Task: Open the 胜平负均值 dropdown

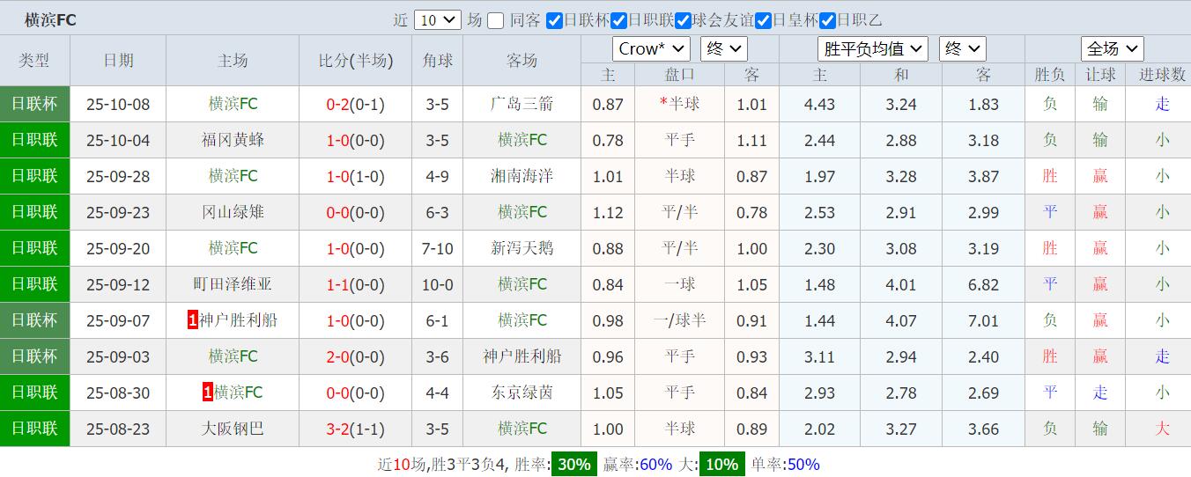Action: 873,49
